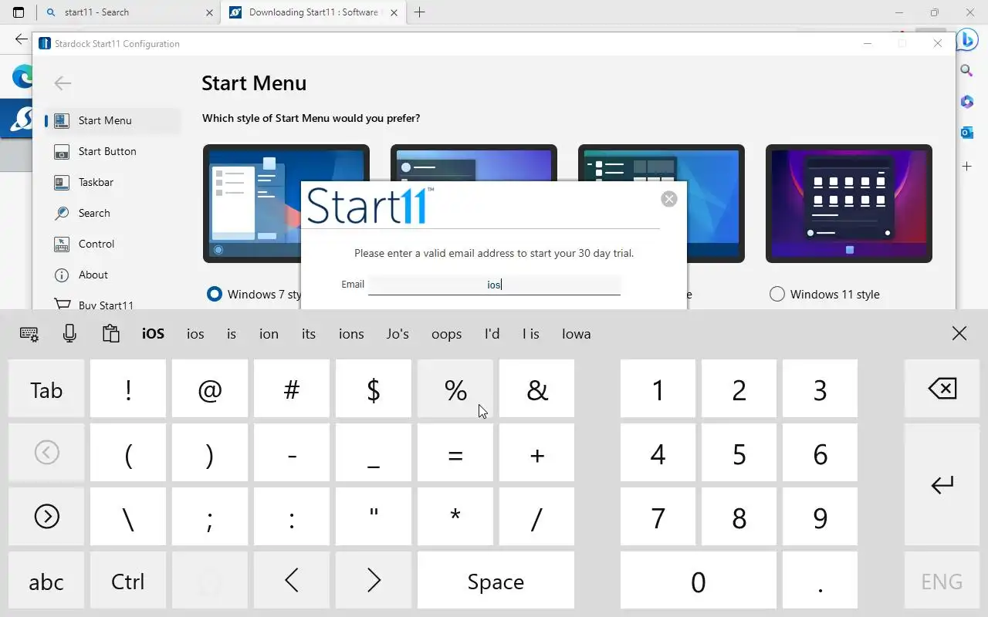Pick suggestion "Iowa"
The height and width of the screenshot is (617, 988).
click(x=576, y=334)
